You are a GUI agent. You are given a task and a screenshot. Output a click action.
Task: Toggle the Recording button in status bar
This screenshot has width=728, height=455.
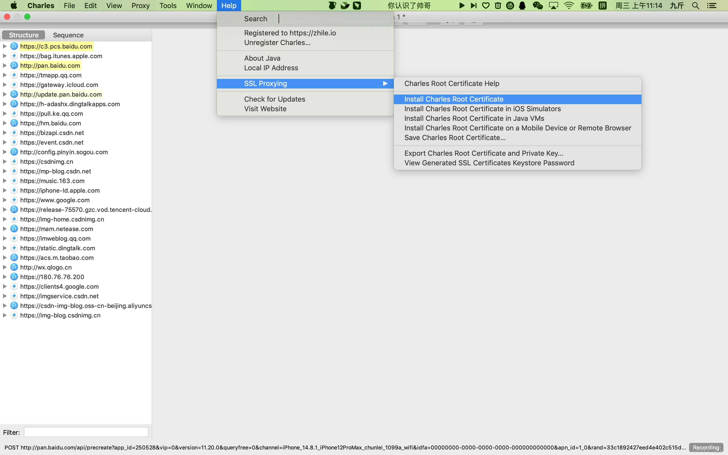pyautogui.click(x=706, y=447)
